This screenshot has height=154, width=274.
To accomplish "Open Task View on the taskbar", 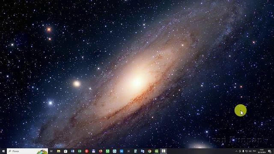I will (x=51, y=151).
